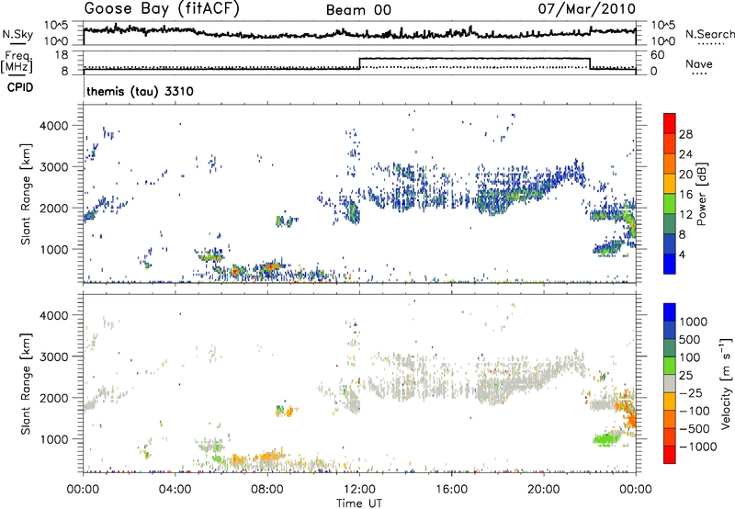
Task: Select the 'Beam 00' heading
Action: pos(358,10)
